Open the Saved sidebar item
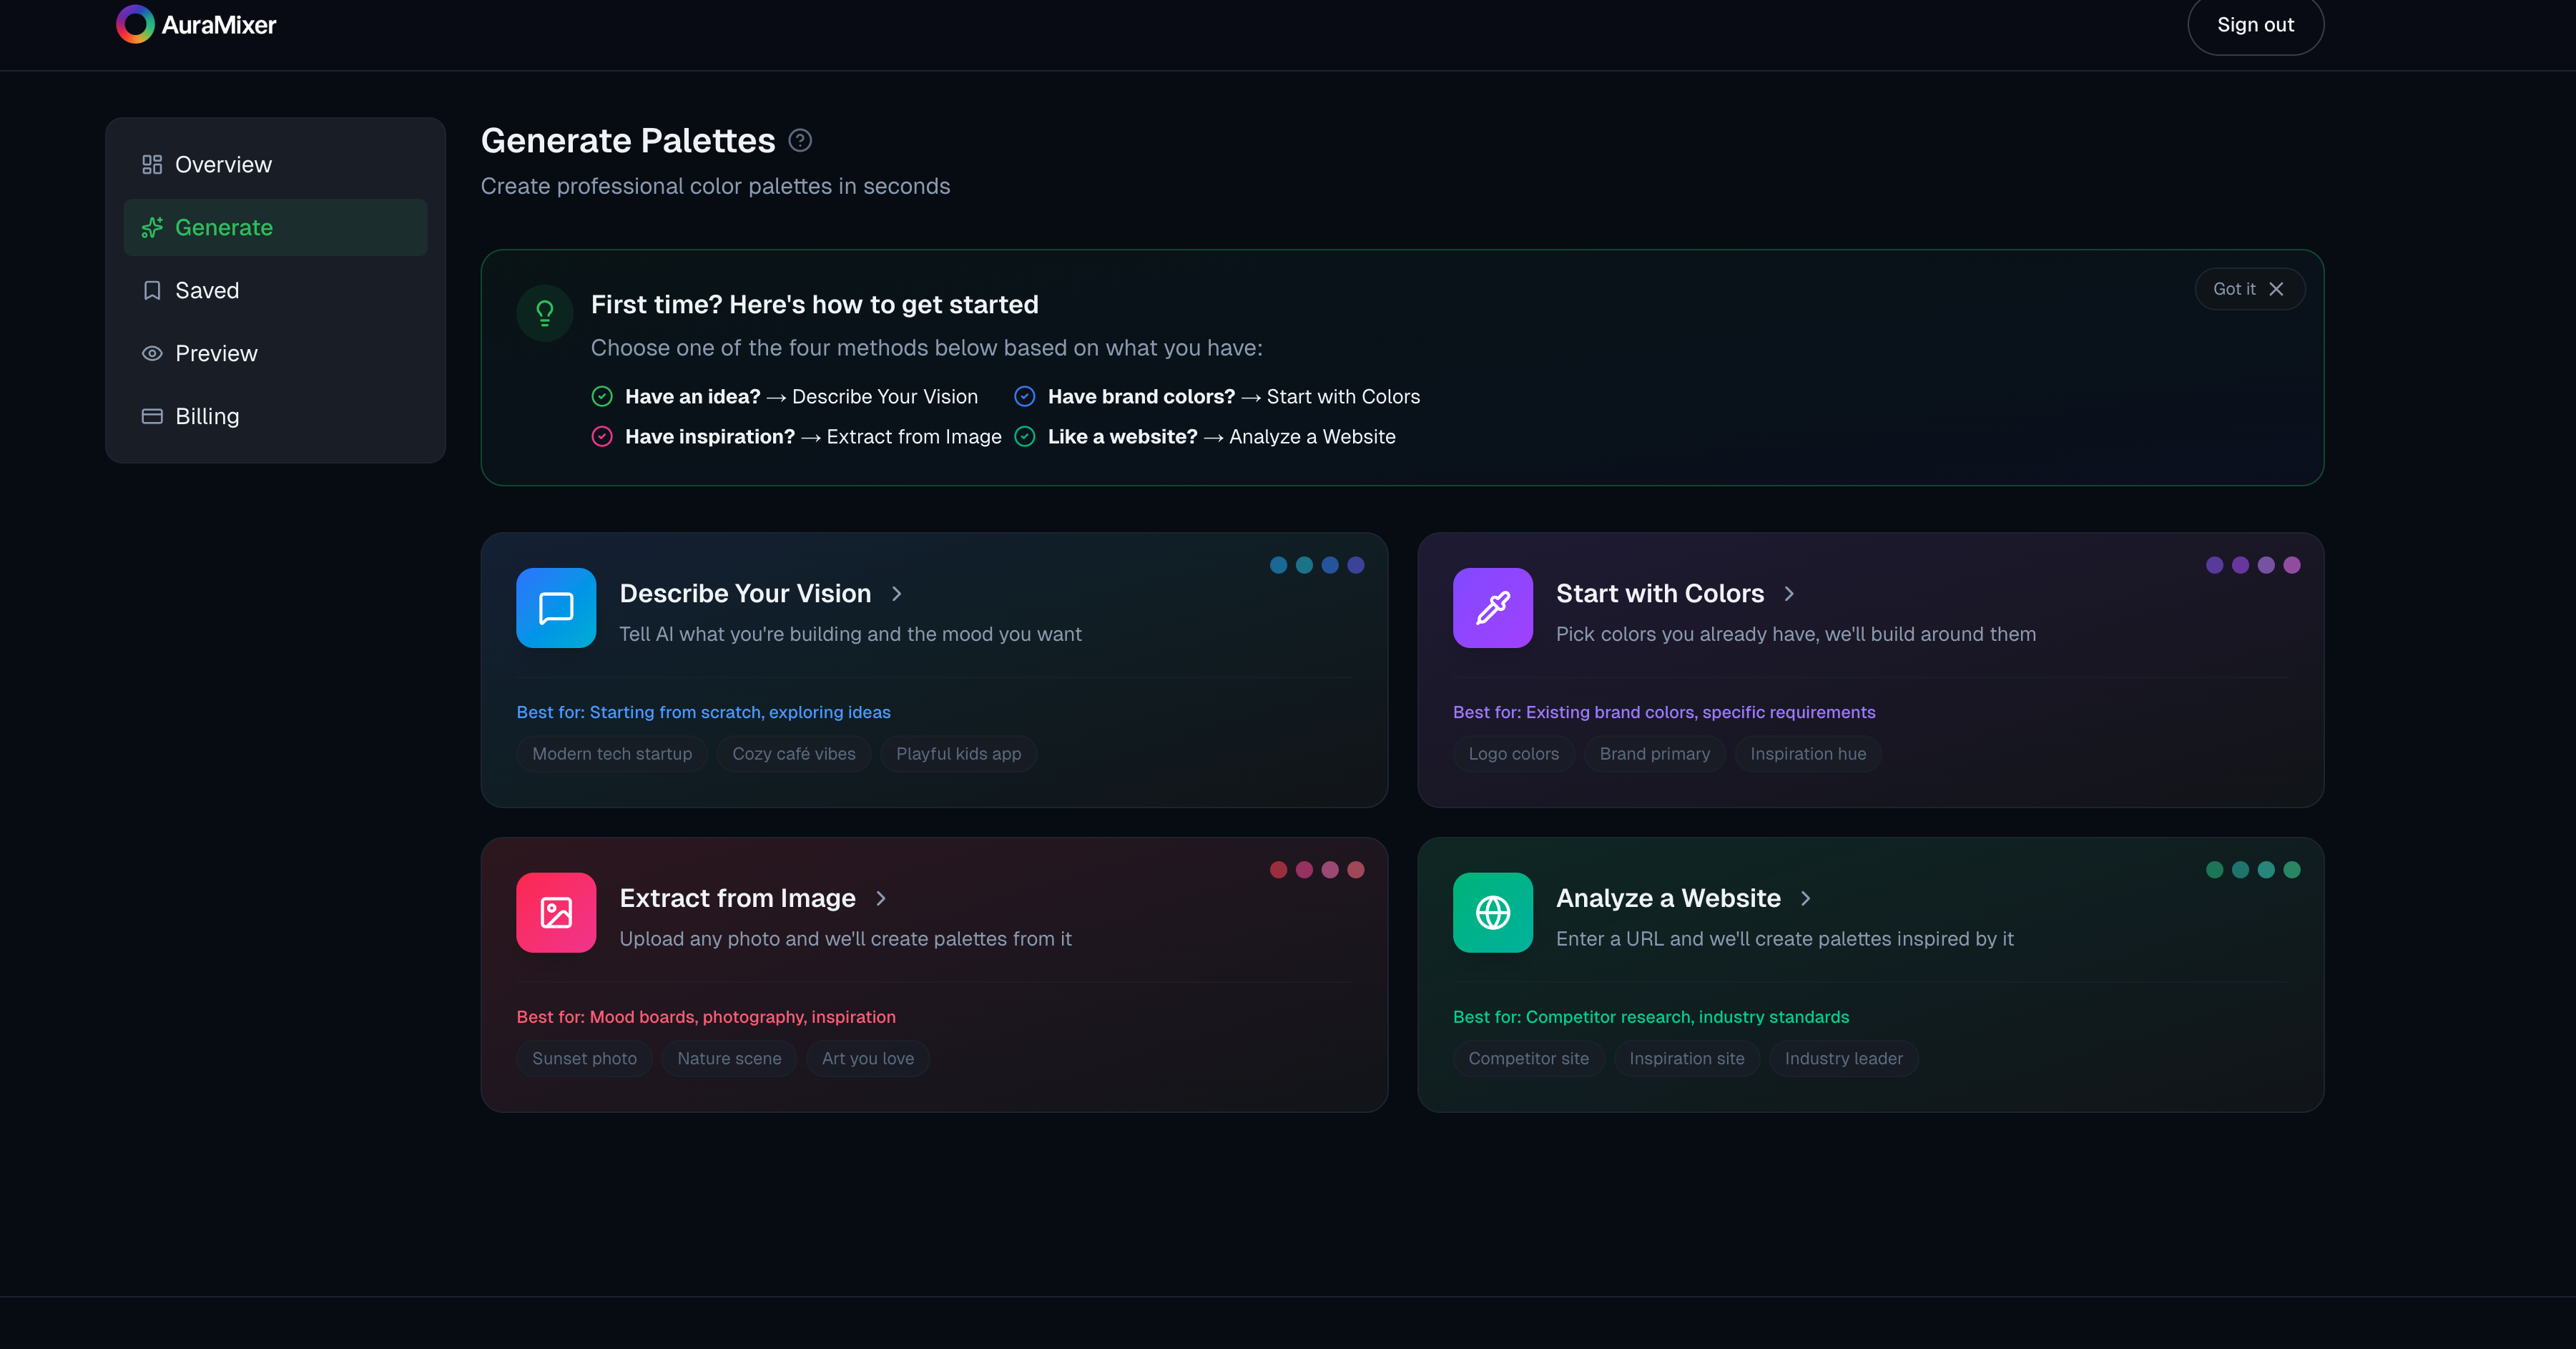The image size is (2576, 1349). click(x=207, y=290)
